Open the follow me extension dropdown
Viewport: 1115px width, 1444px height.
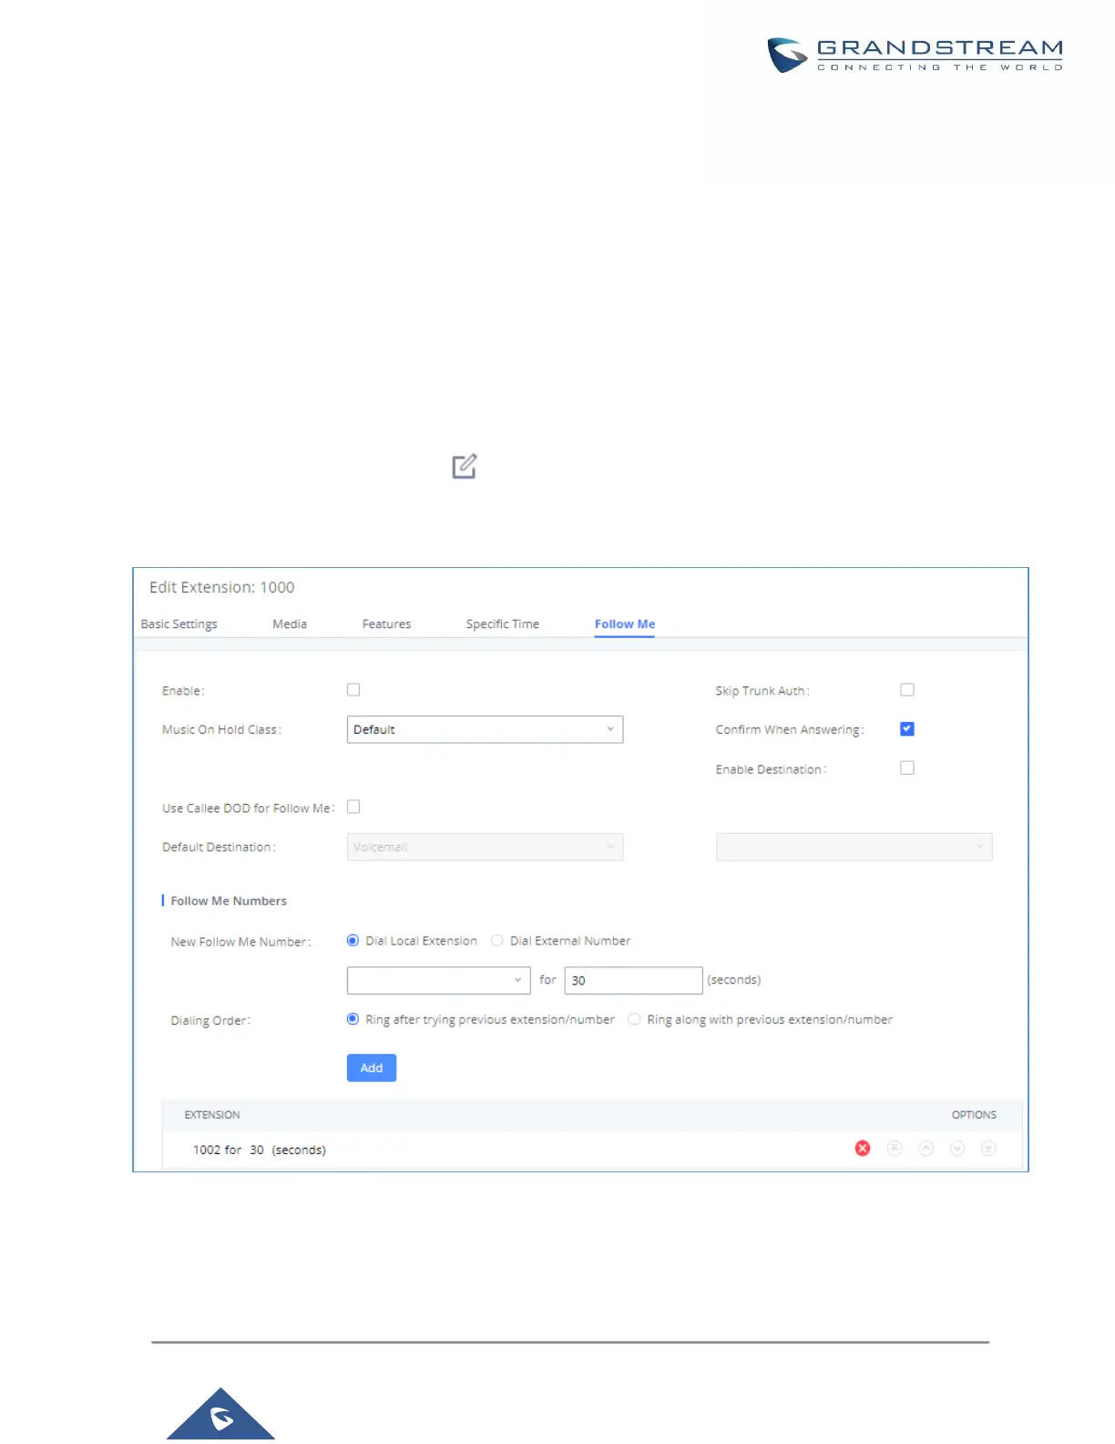tap(438, 980)
